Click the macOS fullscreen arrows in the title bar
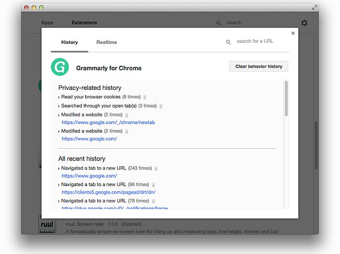This screenshot has height=254, width=340. click(313, 7)
